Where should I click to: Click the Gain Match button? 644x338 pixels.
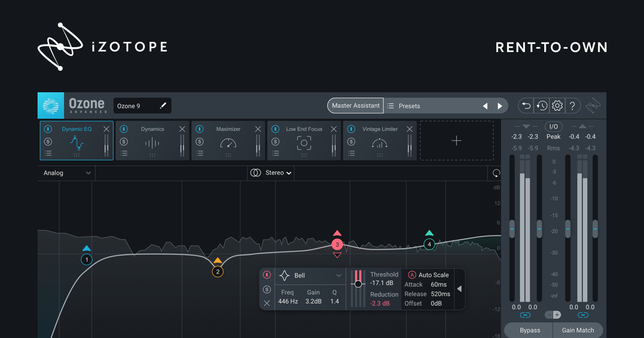point(578,330)
